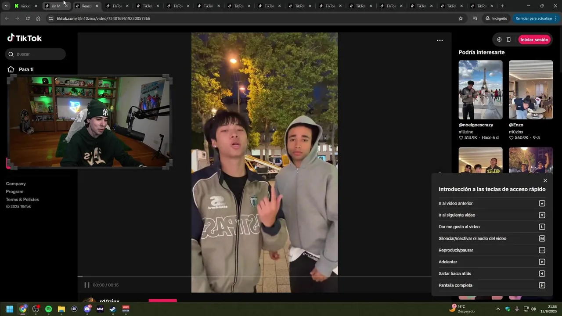Open Chrome from the taskbar
The width and height of the screenshot is (562, 316).
pyautogui.click(x=23, y=309)
